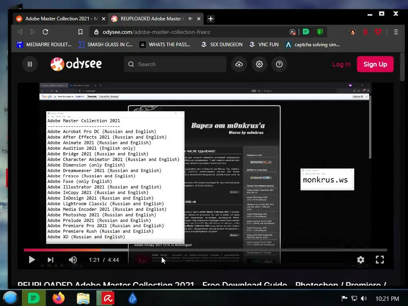The image size is (408, 306).
Task: Open a new browser tab
Action: tap(211, 19)
